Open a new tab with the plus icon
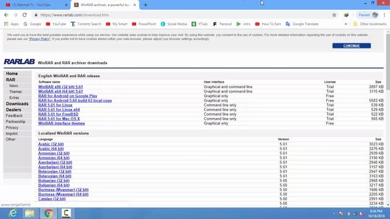The width and height of the screenshot is (390, 219). [x=146, y=5]
